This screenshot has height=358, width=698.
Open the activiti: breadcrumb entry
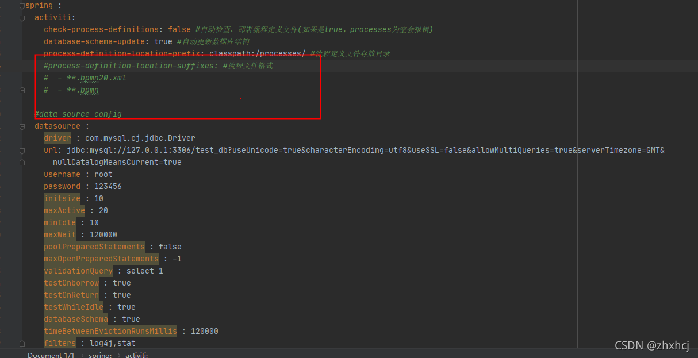(x=136, y=355)
